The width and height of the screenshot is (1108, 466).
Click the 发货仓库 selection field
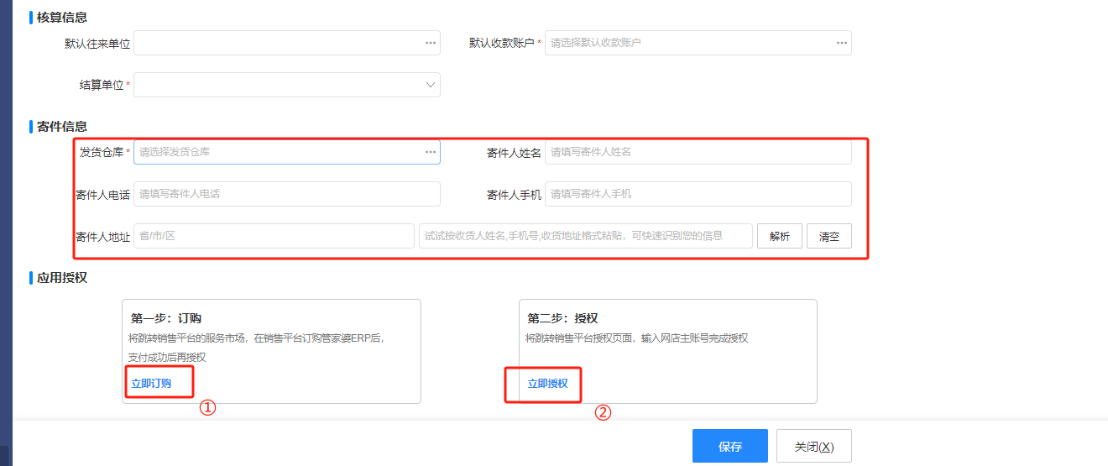(x=287, y=152)
